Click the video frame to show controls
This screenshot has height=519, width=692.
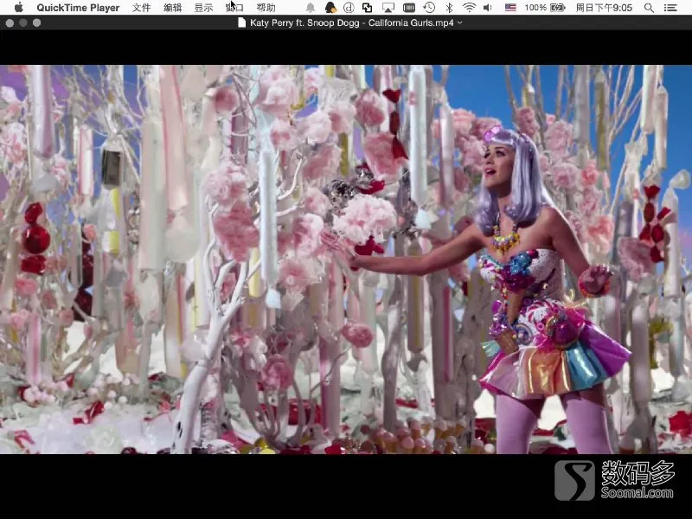pyautogui.click(x=346, y=259)
